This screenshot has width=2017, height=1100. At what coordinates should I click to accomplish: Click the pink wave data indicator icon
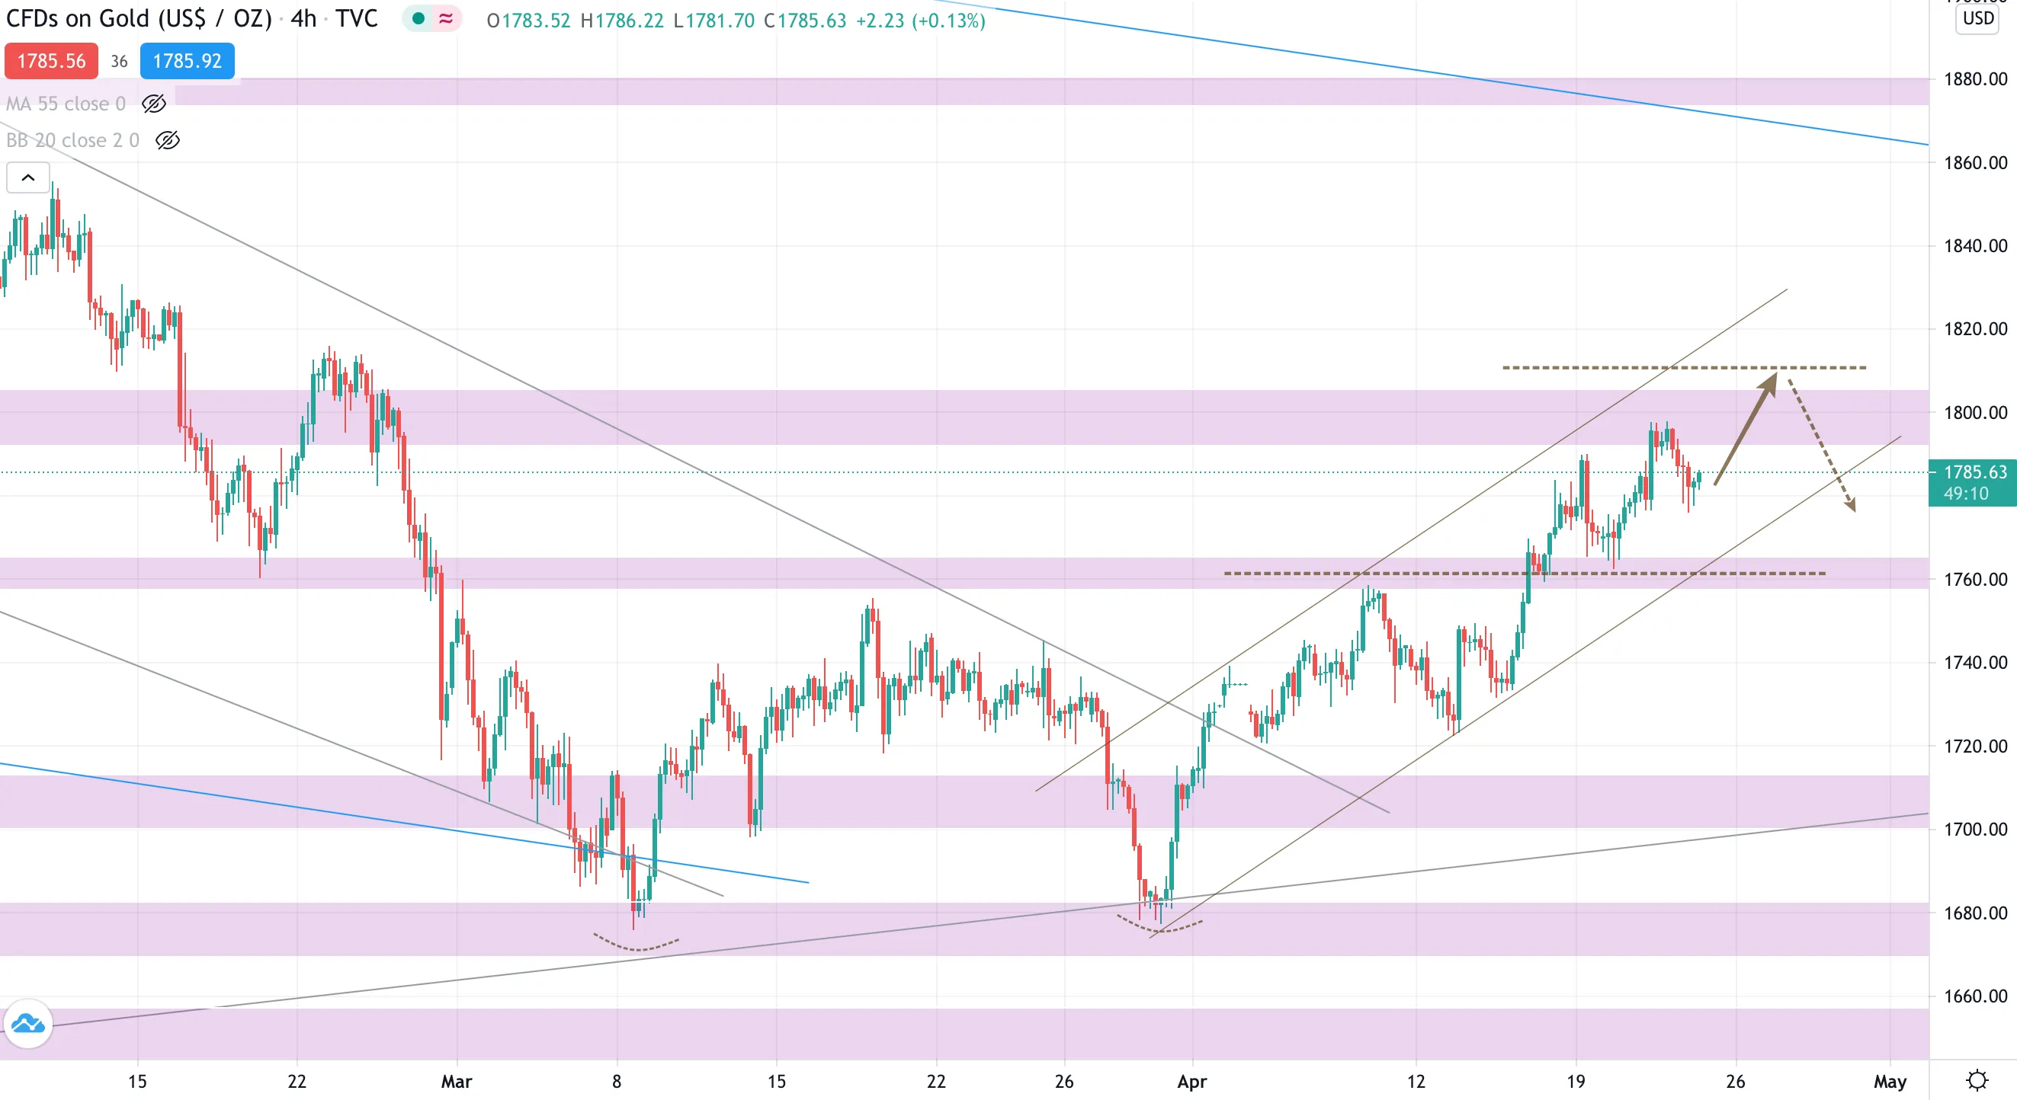[446, 19]
